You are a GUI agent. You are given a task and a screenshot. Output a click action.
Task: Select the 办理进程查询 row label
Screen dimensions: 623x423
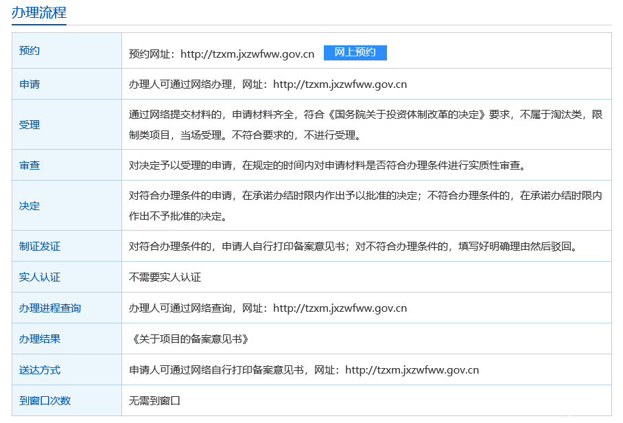pyautogui.click(x=50, y=308)
